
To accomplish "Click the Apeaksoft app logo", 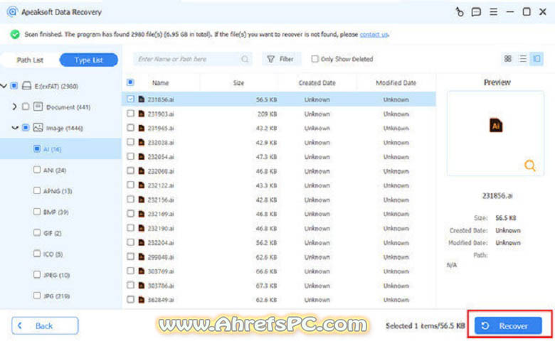I will pos(12,12).
